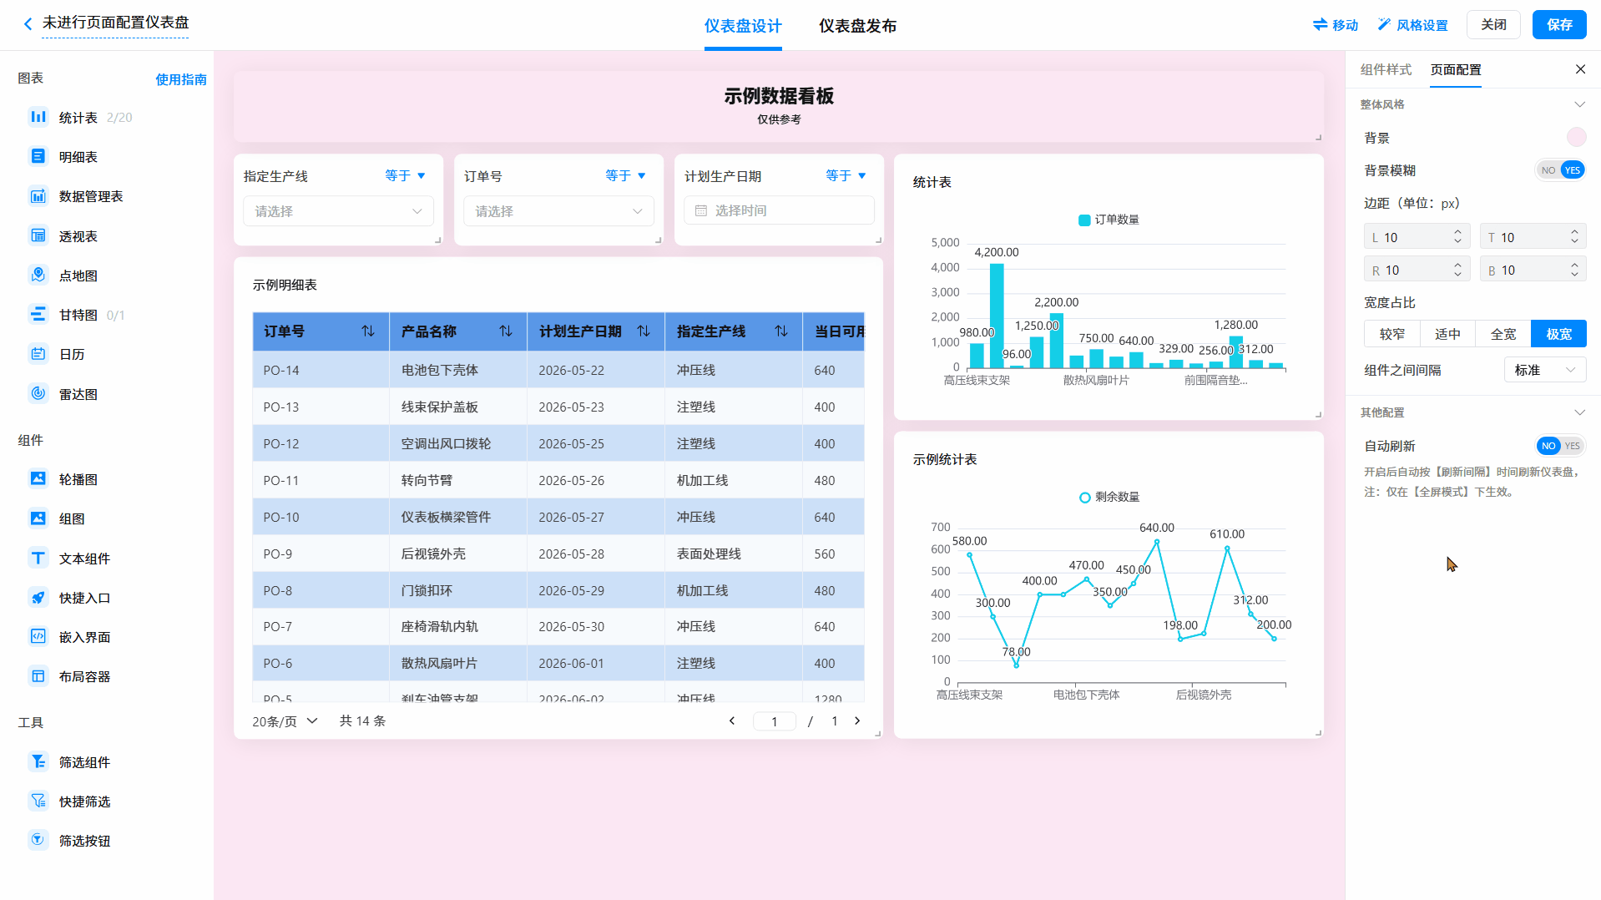1601x900 pixels.
Task: Click the page number input in pagination
Action: 774,721
